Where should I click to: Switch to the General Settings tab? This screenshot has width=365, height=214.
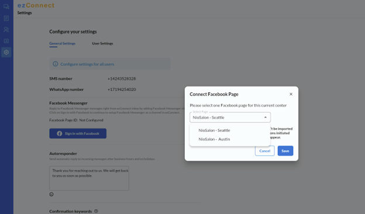(x=62, y=43)
